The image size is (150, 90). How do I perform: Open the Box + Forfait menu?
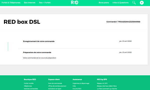pyautogui.click(x=45, y=3)
